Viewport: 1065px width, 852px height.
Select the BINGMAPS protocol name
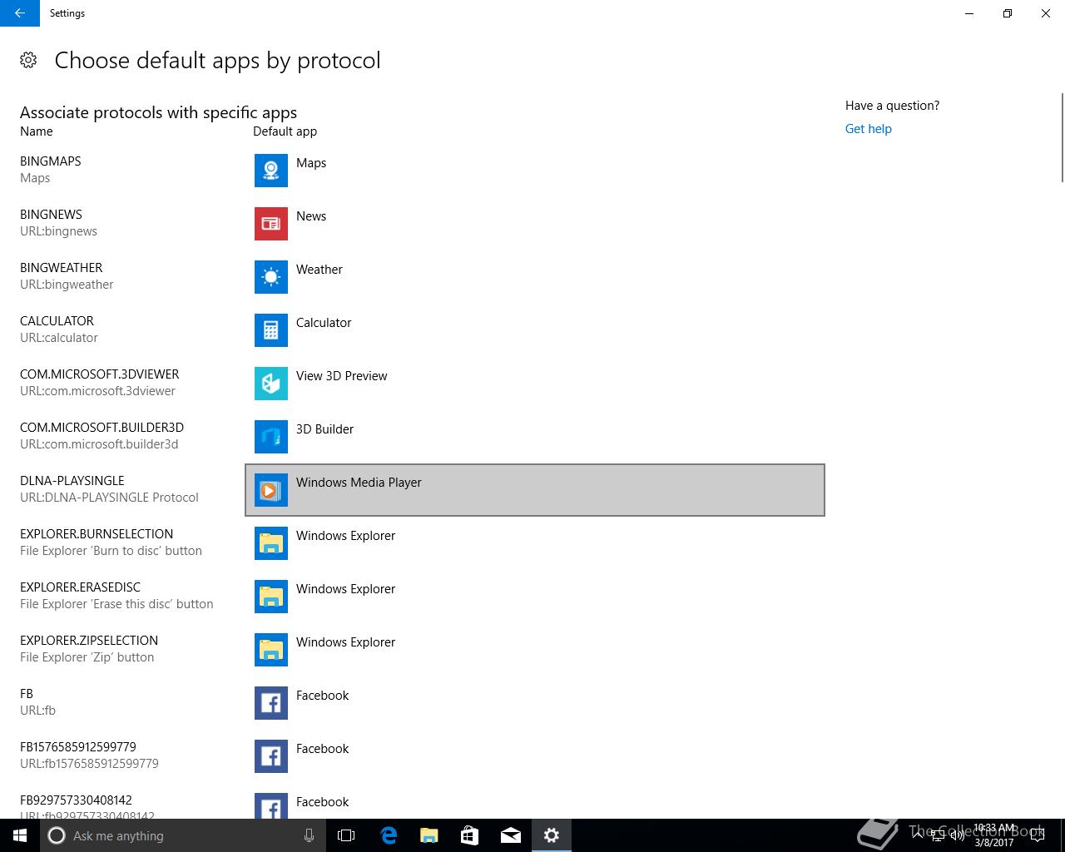[x=51, y=161]
